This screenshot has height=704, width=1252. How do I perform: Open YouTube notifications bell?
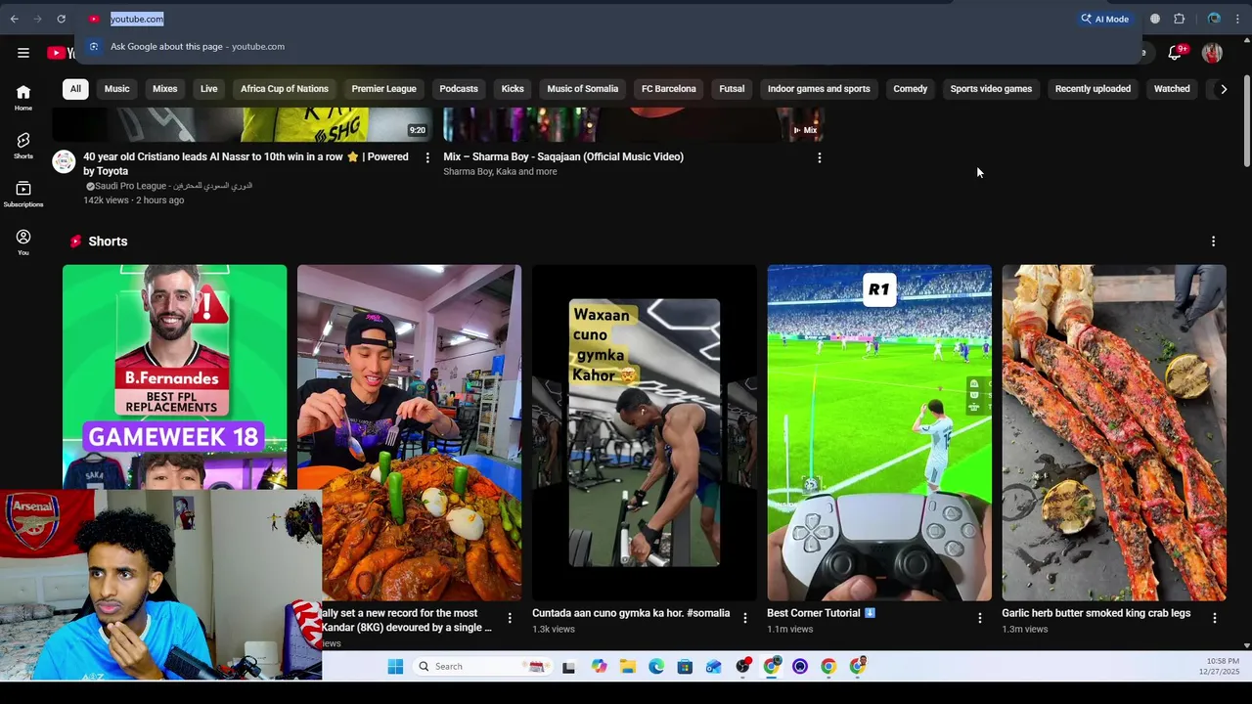[x=1176, y=53]
